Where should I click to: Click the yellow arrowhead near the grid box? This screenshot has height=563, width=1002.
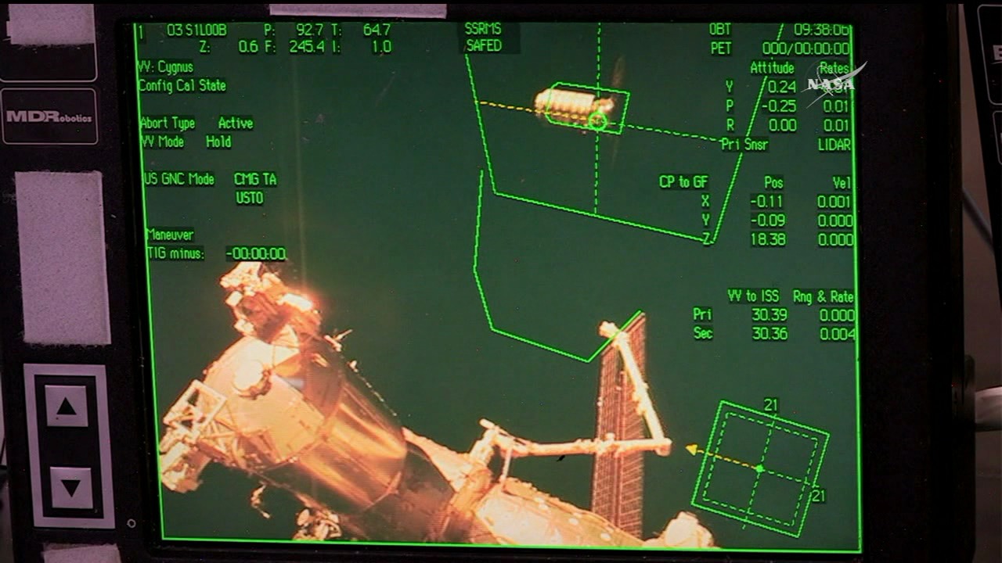(691, 449)
